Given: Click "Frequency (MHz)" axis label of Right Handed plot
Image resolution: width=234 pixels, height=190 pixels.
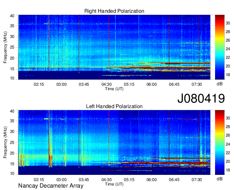Looking at the screenshot, I should tap(5, 47).
